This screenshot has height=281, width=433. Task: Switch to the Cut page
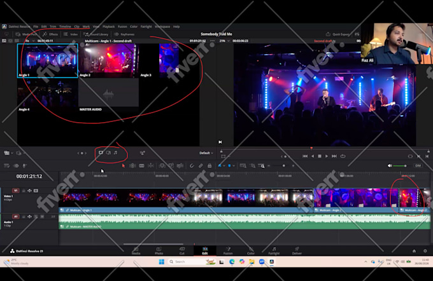pos(182,250)
